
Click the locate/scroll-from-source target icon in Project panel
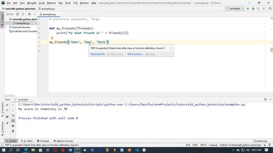(17, 14)
